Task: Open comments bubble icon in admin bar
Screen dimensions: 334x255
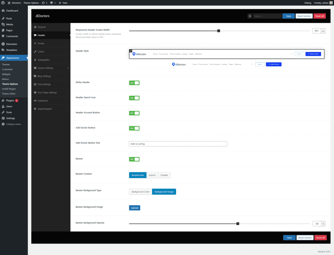Action: click(52, 3)
